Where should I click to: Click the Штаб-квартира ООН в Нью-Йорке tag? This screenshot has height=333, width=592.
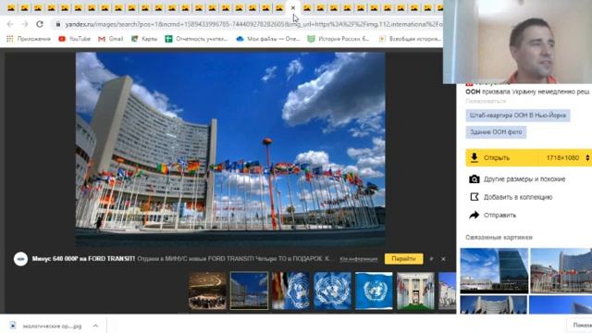(518, 115)
